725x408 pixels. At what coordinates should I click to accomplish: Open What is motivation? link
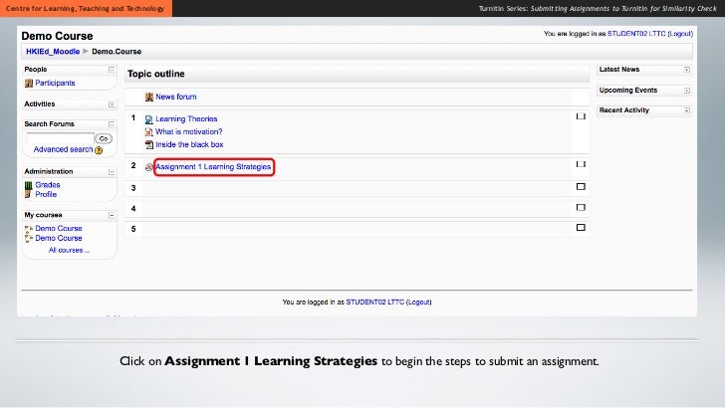tap(188, 132)
